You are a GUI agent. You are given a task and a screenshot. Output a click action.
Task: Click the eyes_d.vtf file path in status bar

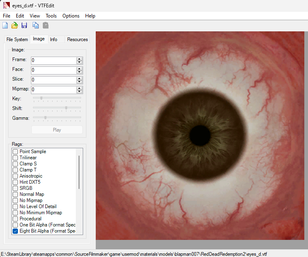coord(134,254)
